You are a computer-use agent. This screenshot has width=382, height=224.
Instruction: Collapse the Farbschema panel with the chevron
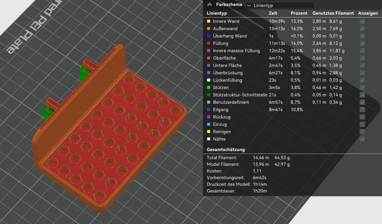pyautogui.click(x=209, y=5)
